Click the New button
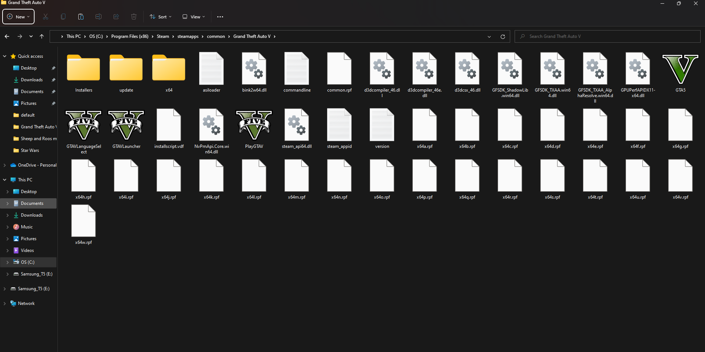Image resolution: width=705 pixels, height=352 pixels. point(18,17)
